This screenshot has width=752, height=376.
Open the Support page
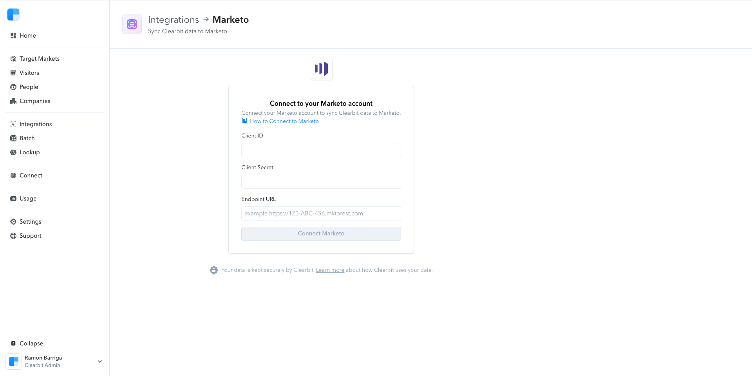coord(31,236)
